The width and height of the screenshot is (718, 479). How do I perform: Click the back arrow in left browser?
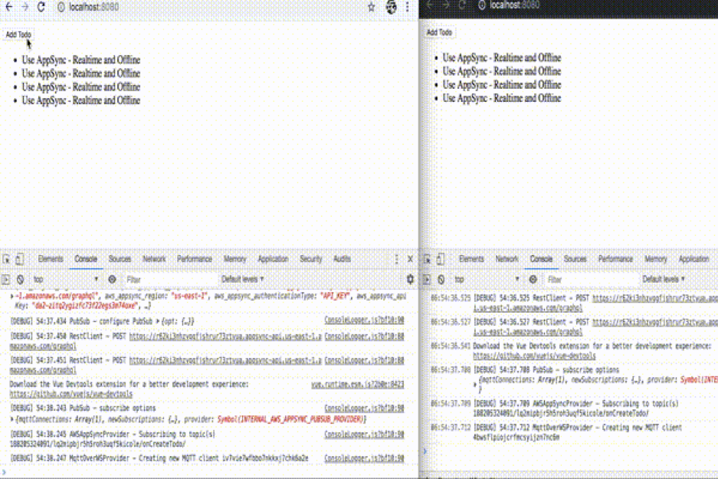click(x=8, y=7)
